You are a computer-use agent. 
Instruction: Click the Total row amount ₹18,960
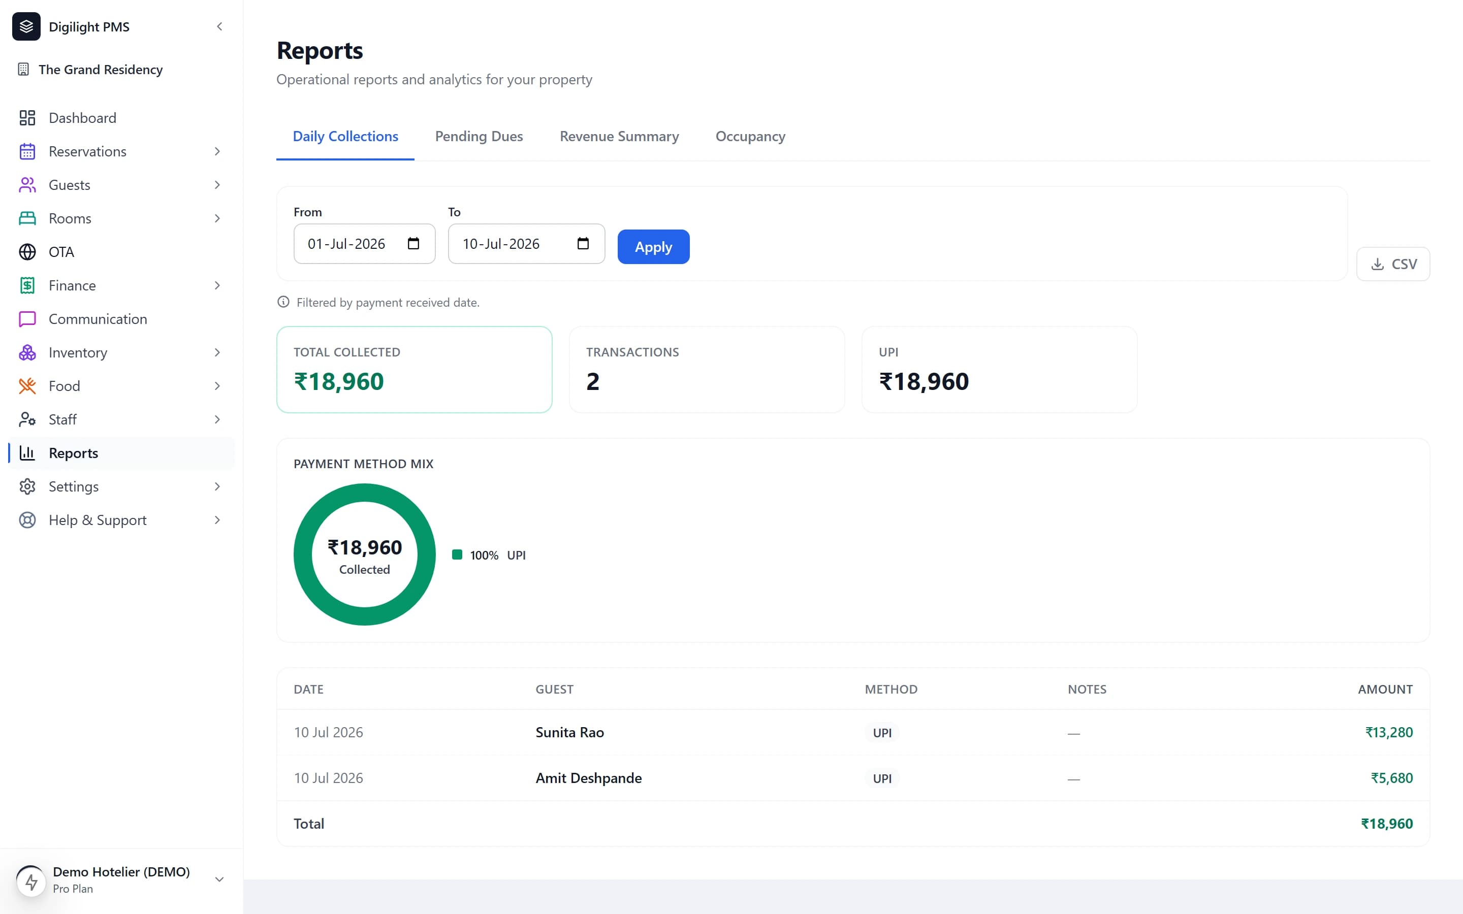(1387, 823)
